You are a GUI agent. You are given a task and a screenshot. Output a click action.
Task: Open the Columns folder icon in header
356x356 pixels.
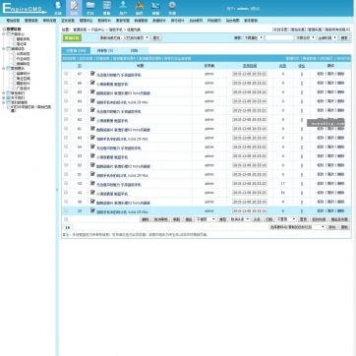click(x=90, y=8)
